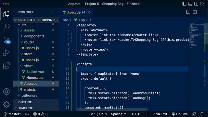Click the router-view line of code

[x=94, y=49]
